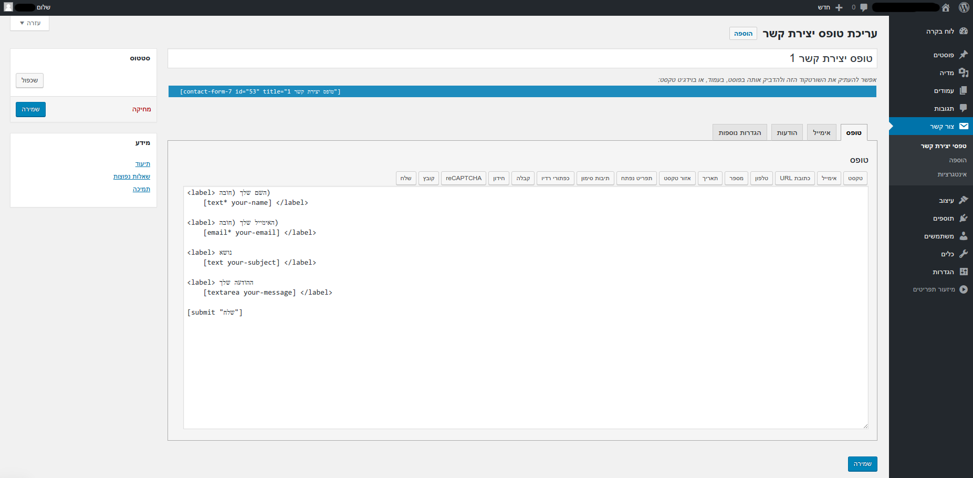Switch to the הגדרות נוספות tab
Viewport: 973px width, 478px height.
click(739, 133)
